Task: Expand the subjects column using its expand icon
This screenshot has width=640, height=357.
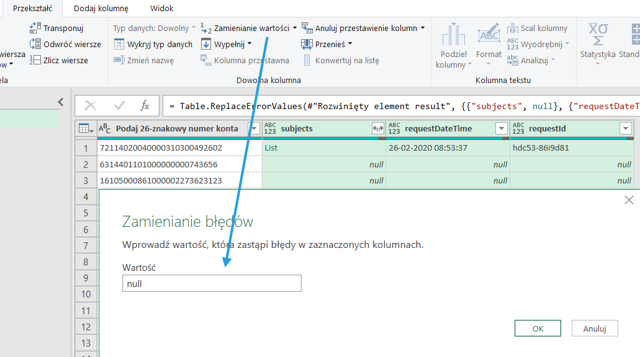Action: click(x=377, y=128)
